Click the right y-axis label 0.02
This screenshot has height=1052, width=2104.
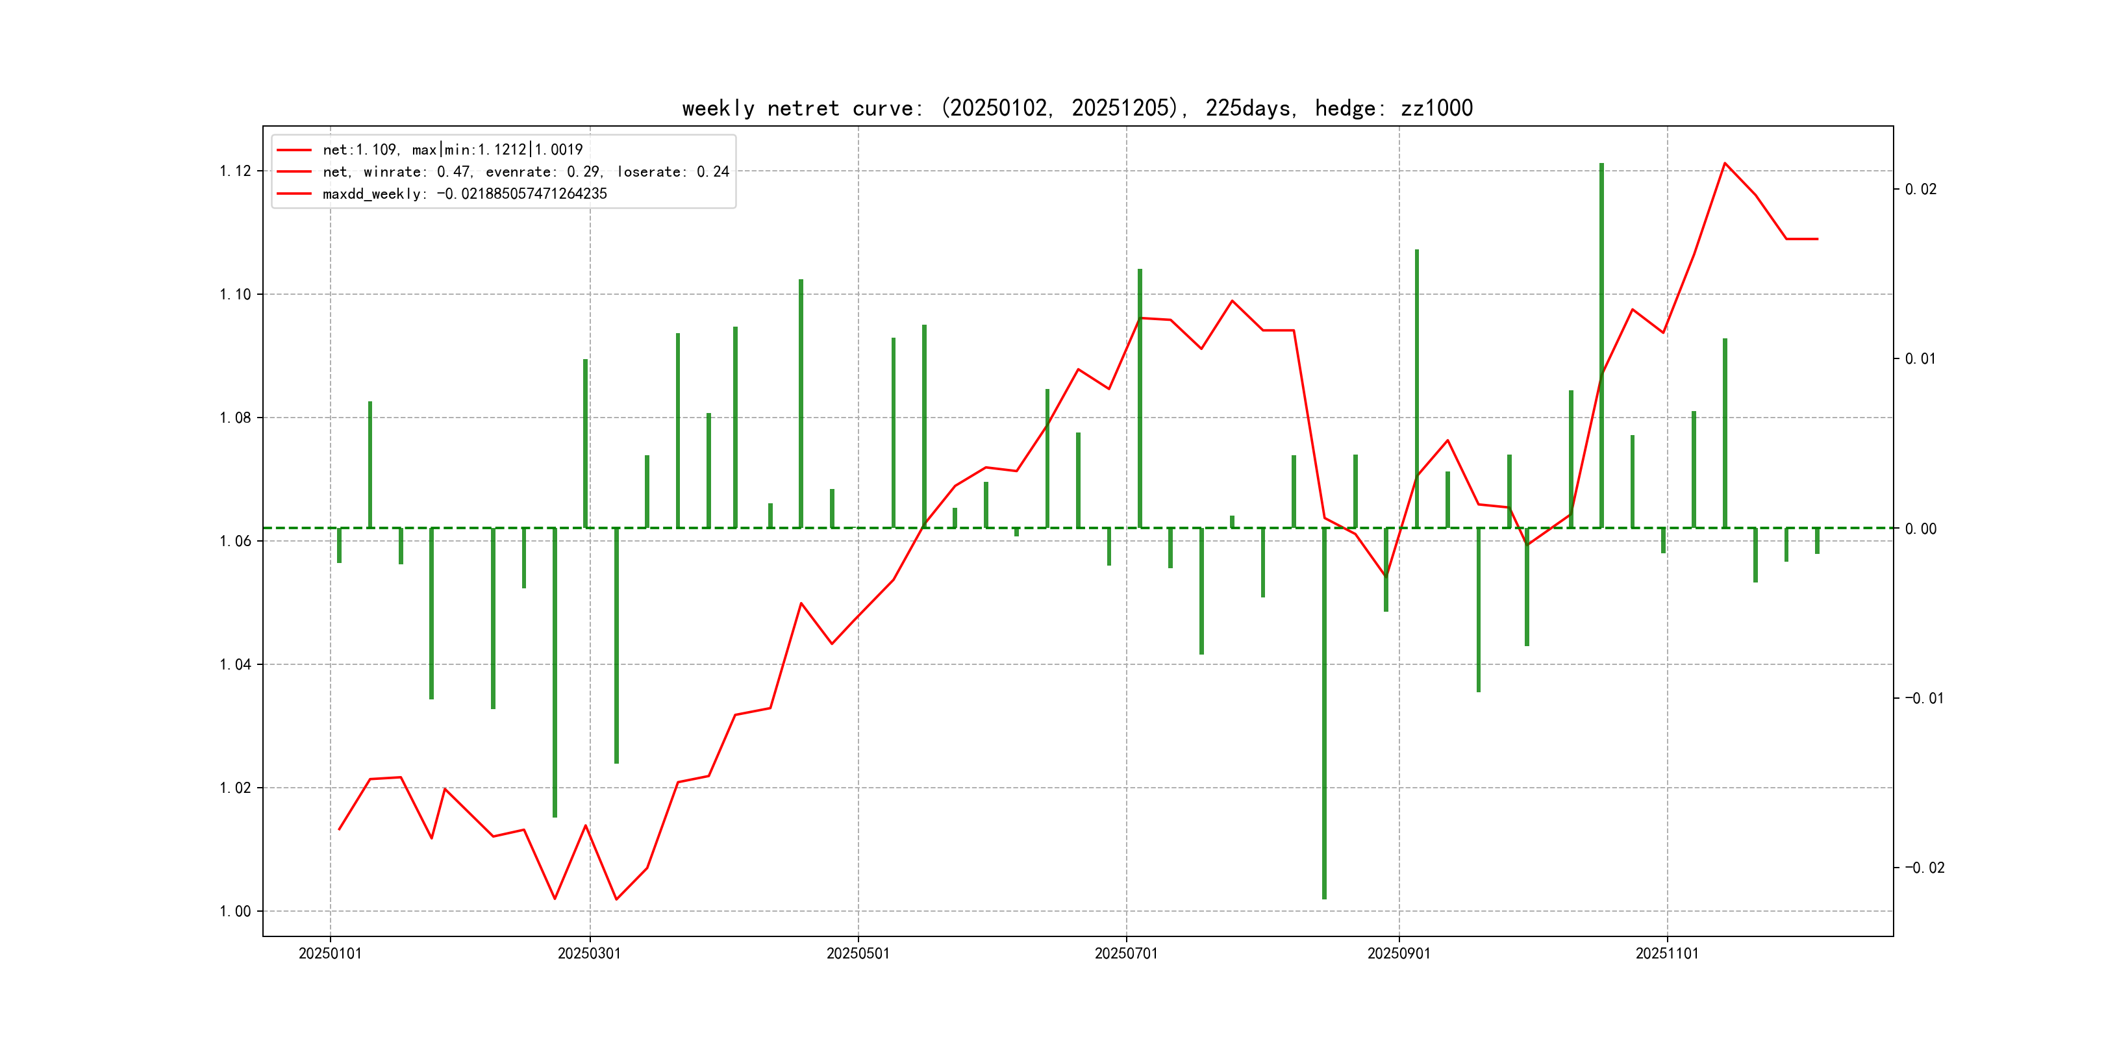click(x=1920, y=190)
